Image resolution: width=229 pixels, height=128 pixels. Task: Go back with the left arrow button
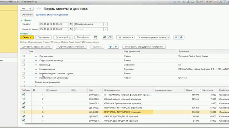coord(23,9)
